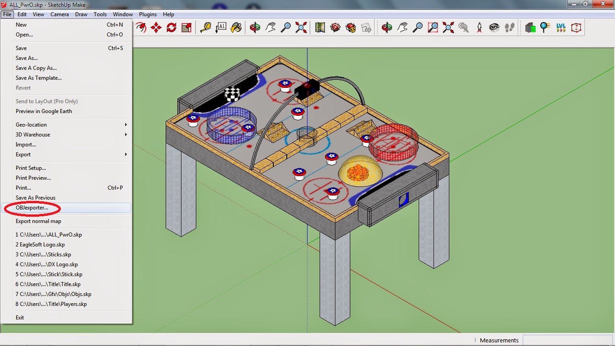The height and width of the screenshot is (346, 615).
Task: Open the Tools menu
Action: point(100,14)
